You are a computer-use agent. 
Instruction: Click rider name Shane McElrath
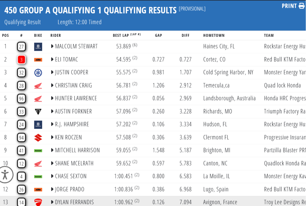(x=74, y=163)
